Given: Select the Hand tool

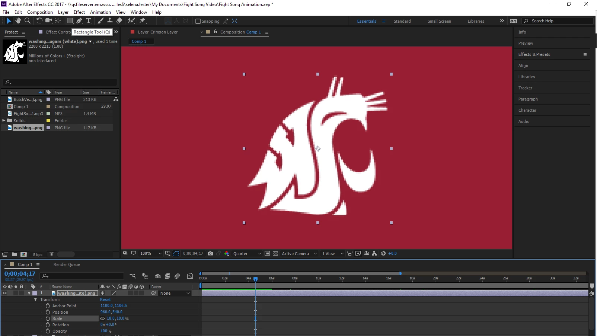Looking at the screenshot, I should [18, 21].
